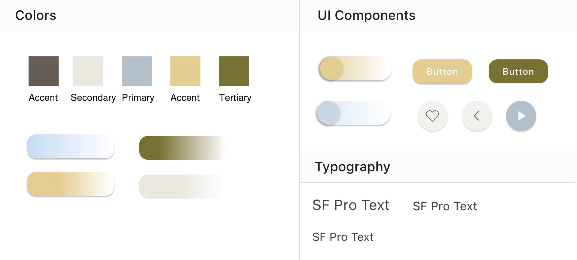
Task: Click the UI Components heading
Action: coord(366,15)
